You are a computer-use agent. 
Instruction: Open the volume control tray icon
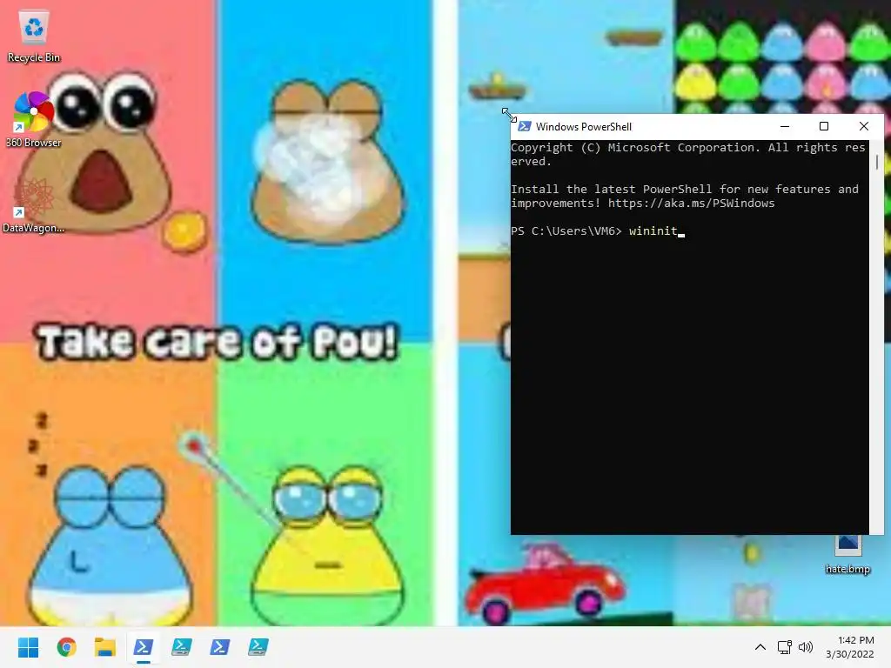(x=806, y=647)
